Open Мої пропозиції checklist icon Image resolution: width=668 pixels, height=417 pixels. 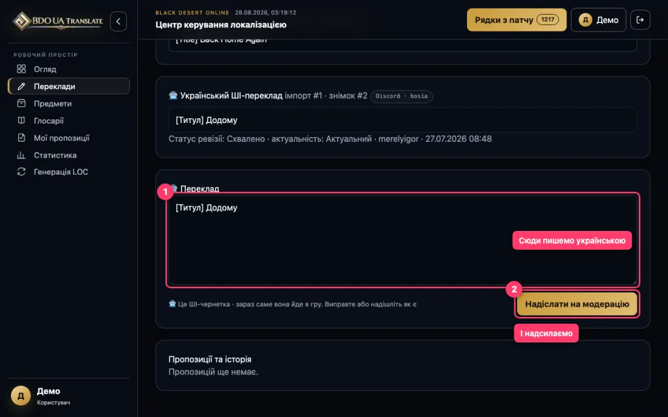21,138
